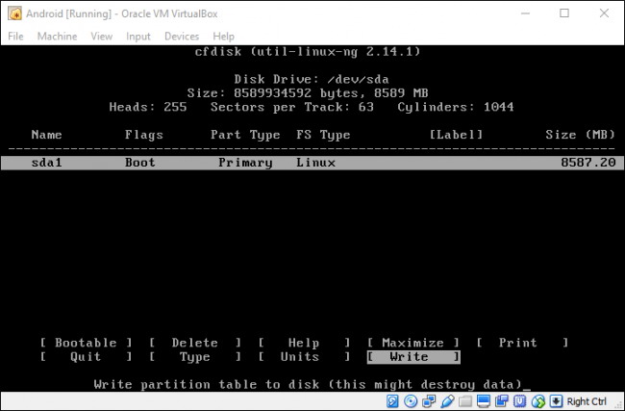
Task: Open the network adapter status icon
Action: click(429, 401)
